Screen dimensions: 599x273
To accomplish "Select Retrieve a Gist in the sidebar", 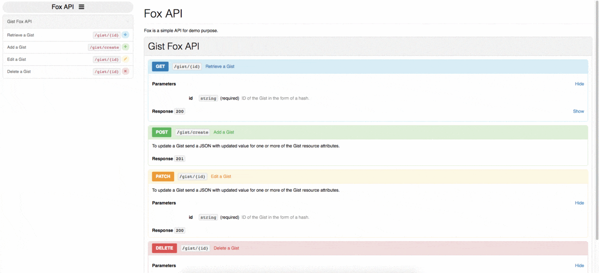I will (x=20, y=35).
